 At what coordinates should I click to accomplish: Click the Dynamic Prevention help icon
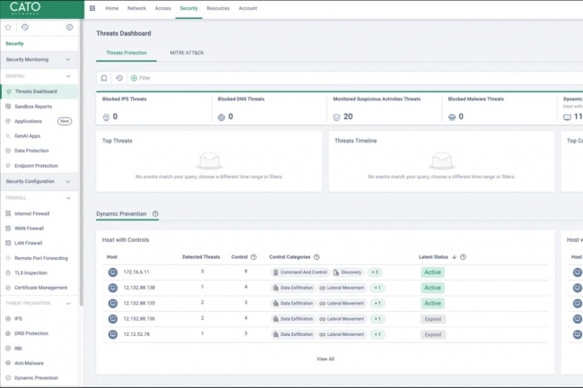156,214
